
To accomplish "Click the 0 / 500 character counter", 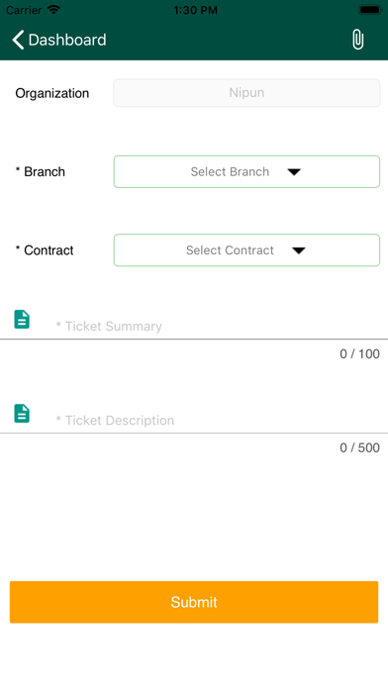I will (x=359, y=447).
